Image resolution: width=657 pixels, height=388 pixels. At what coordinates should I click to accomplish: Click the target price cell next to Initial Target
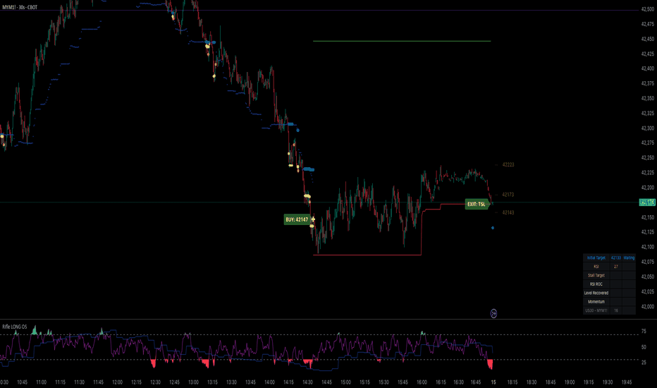click(x=616, y=258)
